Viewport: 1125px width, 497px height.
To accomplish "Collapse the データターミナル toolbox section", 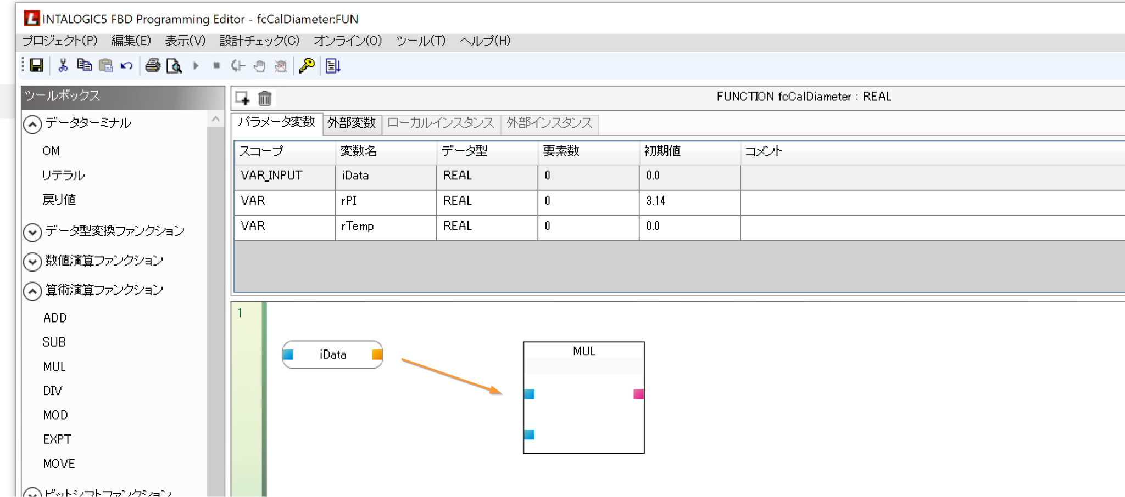I will click(32, 124).
